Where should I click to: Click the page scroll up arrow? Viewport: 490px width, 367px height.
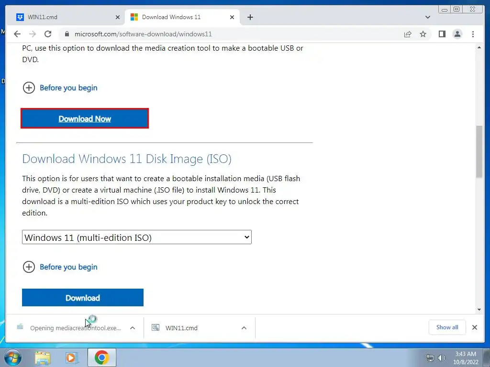(x=479, y=47)
